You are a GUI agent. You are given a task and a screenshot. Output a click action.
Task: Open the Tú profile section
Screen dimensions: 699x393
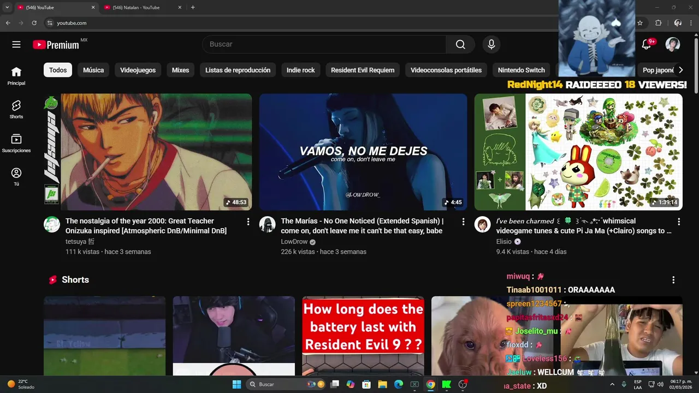[16, 177]
